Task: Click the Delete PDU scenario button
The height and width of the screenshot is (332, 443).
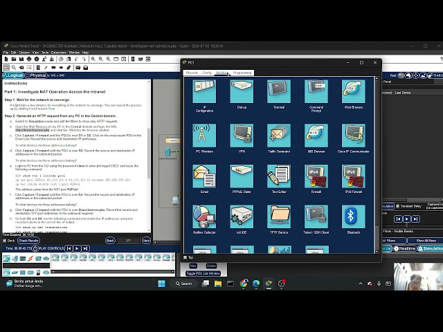Action: (x=211, y=266)
